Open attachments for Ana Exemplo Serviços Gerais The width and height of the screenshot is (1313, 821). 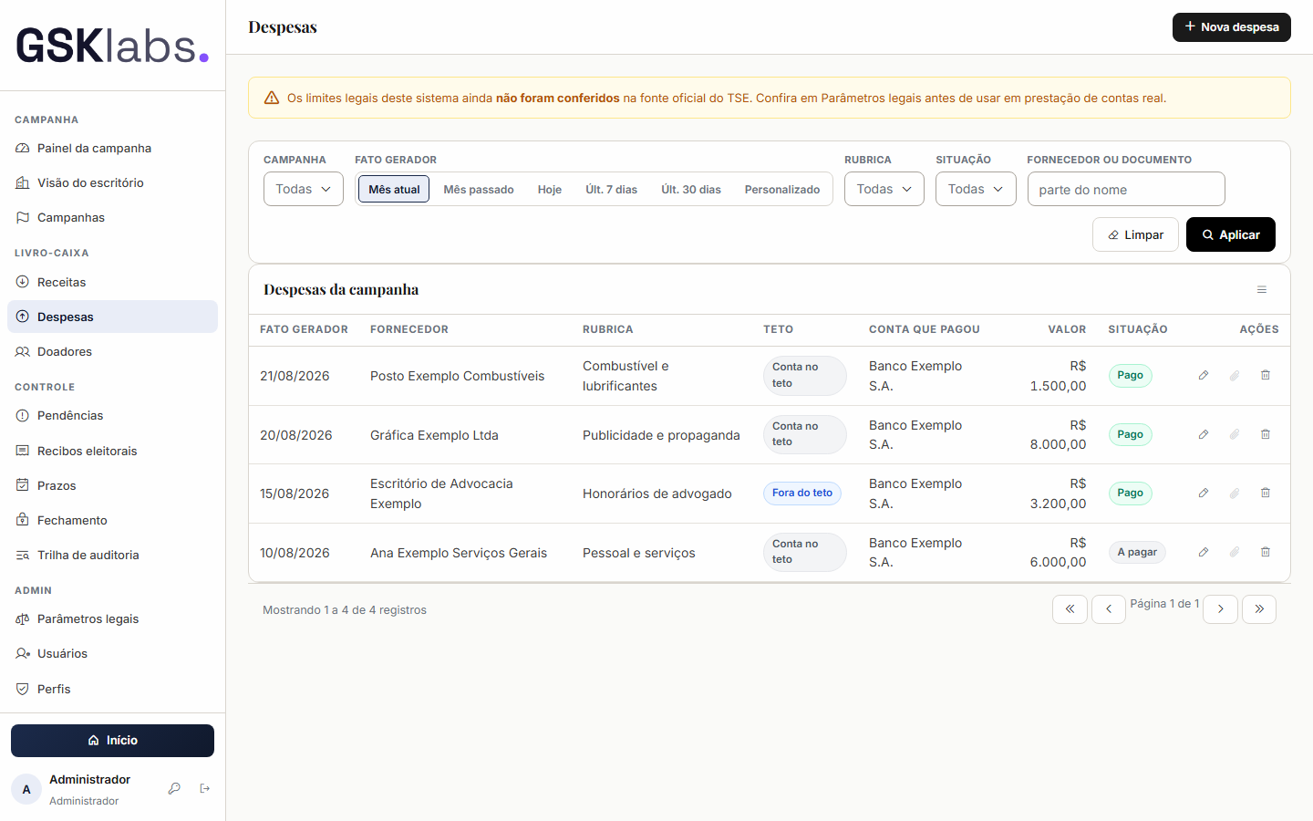coord(1235,553)
